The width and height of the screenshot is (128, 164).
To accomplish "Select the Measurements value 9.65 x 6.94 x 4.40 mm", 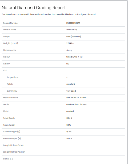I will (x=76, y=98).
